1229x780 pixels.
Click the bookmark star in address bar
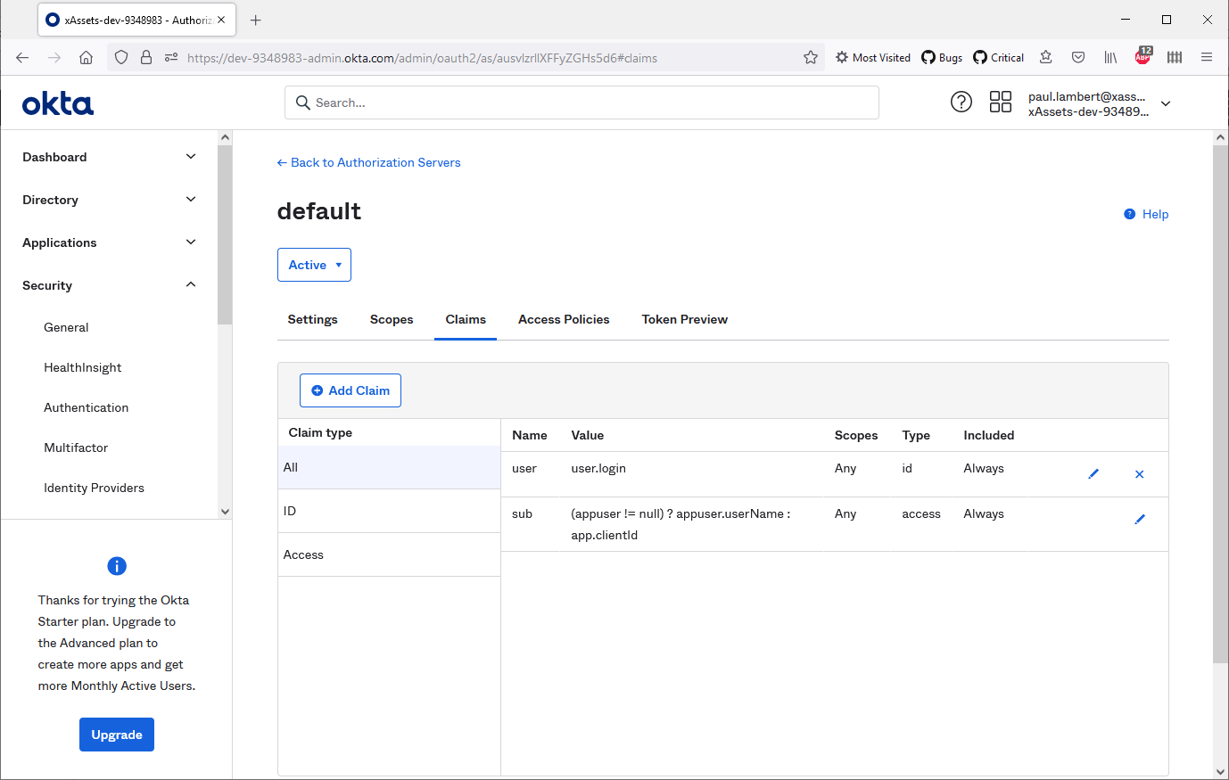pyautogui.click(x=811, y=56)
